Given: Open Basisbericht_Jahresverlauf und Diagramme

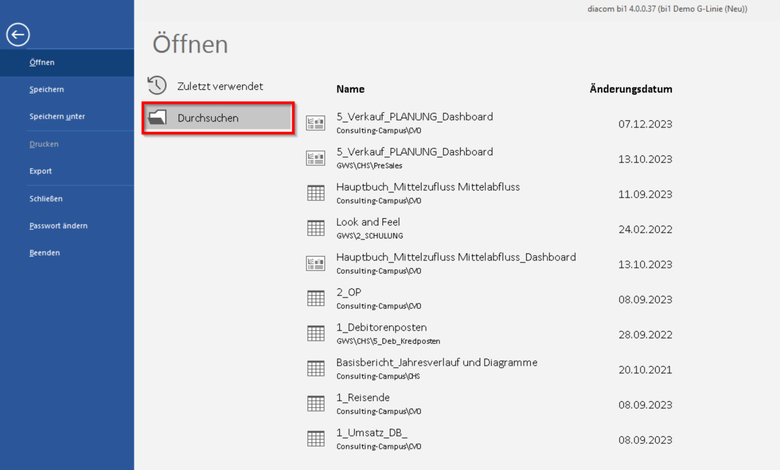Looking at the screenshot, I should [489, 369].
